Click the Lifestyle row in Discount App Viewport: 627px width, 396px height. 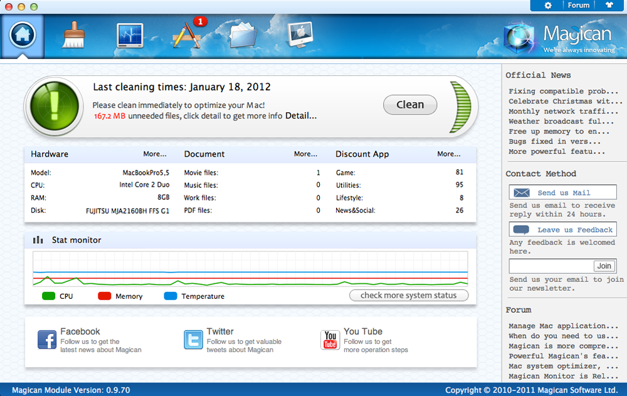coord(399,197)
